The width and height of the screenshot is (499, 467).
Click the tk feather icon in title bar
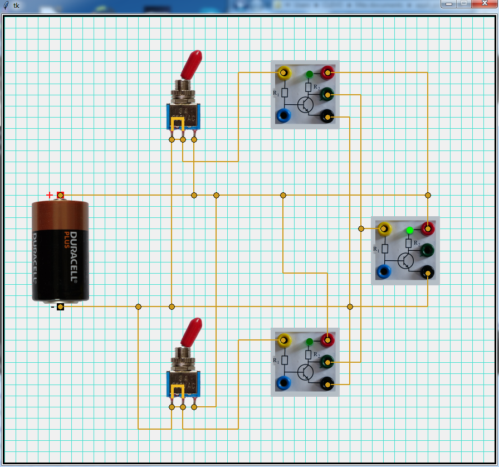[6, 5]
